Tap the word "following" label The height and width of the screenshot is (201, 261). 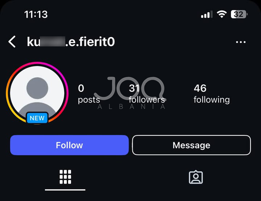pos(212,100)
